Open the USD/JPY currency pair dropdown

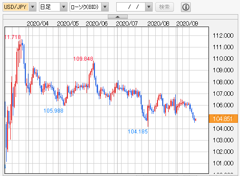32,7
